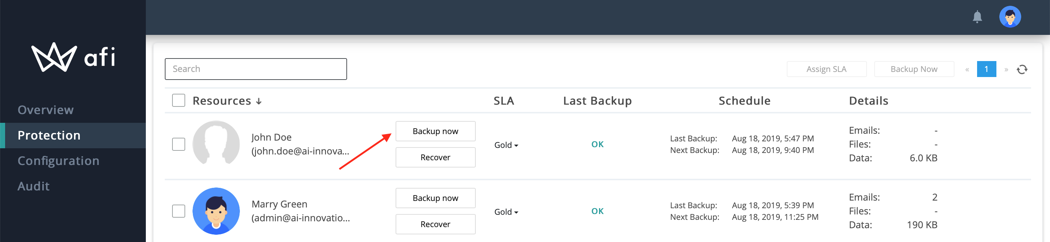Toggle the select-all resources checkbox
The height and width of the screenshot is (242, 1050).
click(179, 100)
